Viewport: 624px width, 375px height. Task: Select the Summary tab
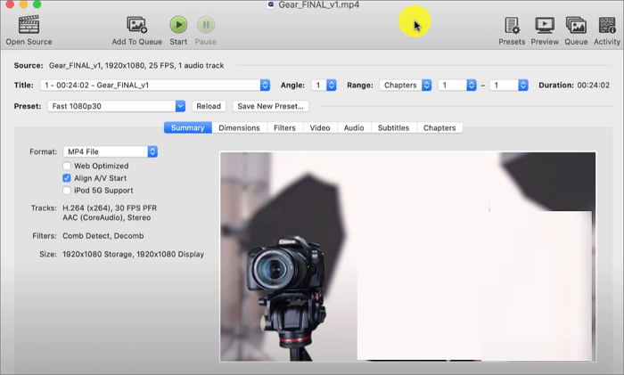188,127
